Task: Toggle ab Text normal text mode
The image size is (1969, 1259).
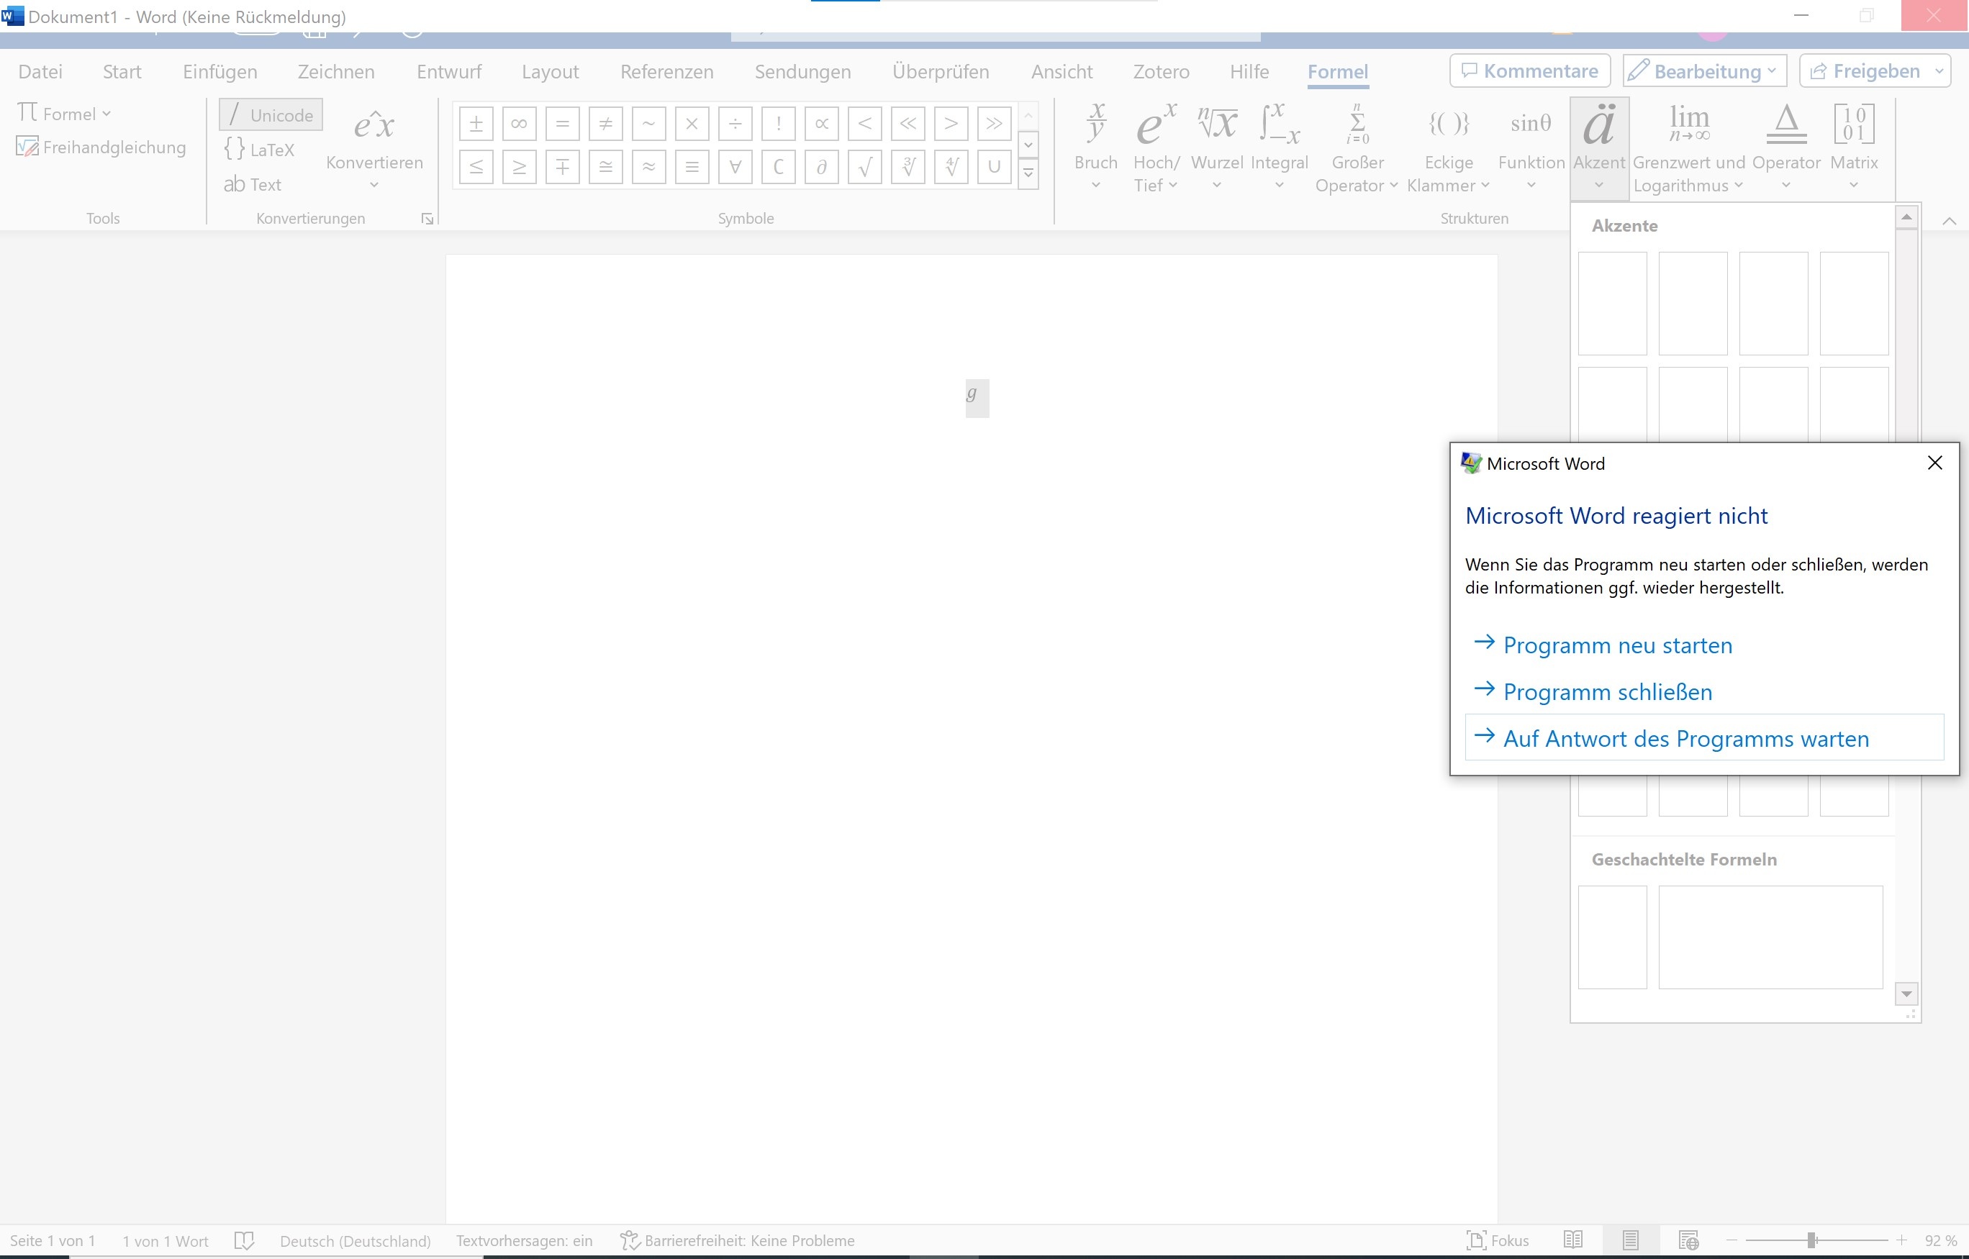Action: (253, 185)
